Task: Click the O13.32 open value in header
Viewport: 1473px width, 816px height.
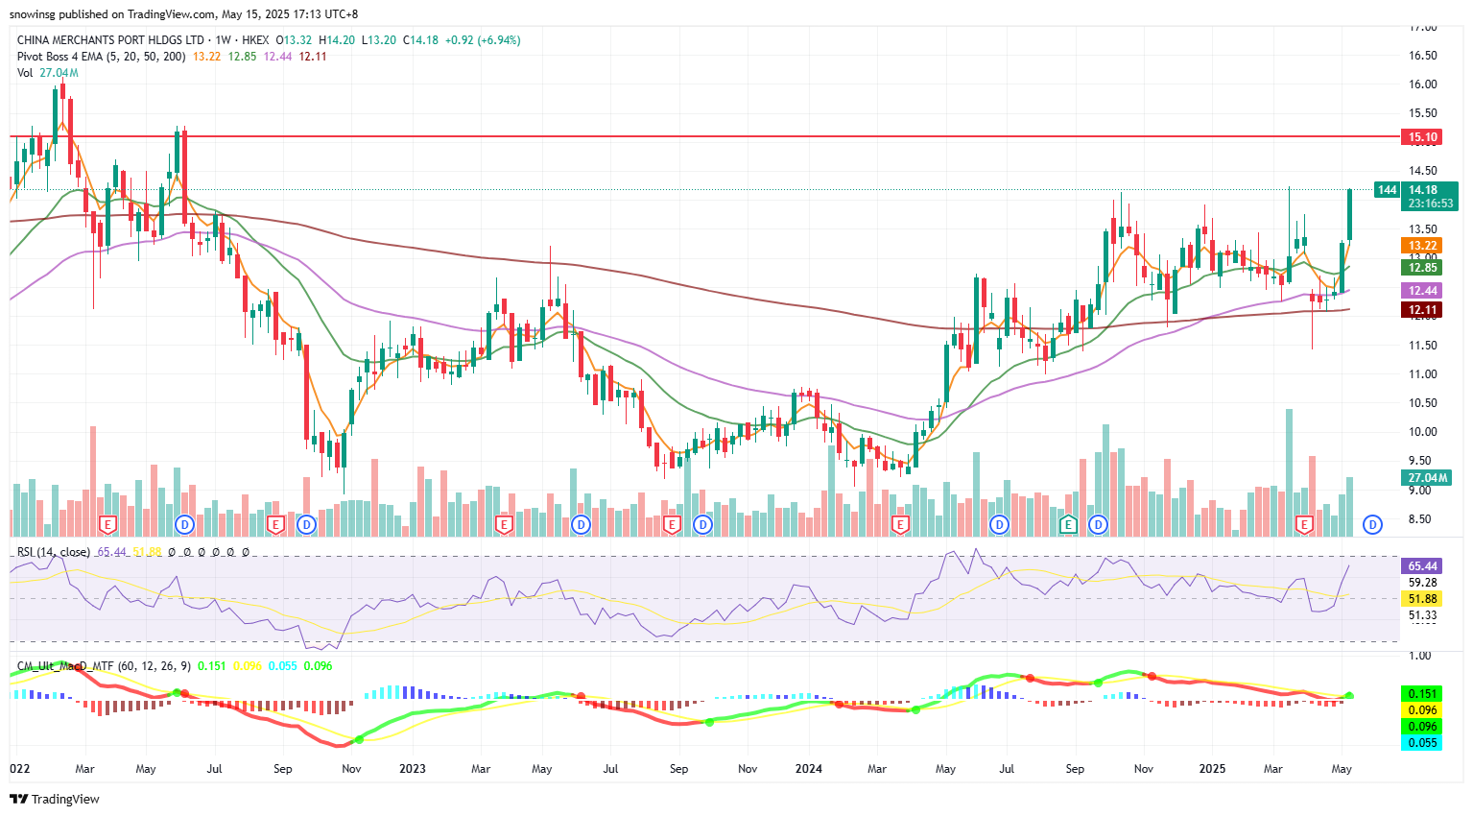Action: pos(294,40)
